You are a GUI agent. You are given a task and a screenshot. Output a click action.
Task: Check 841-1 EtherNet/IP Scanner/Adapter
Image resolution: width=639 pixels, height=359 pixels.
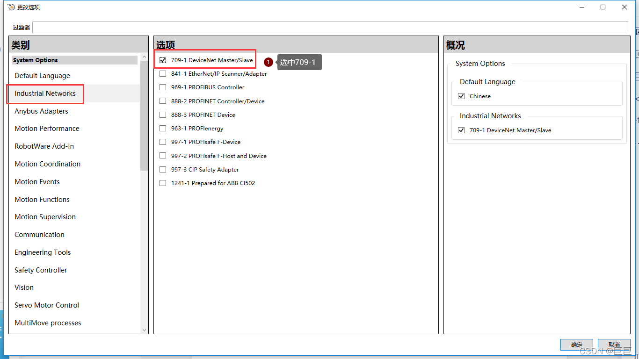(163, 73)
